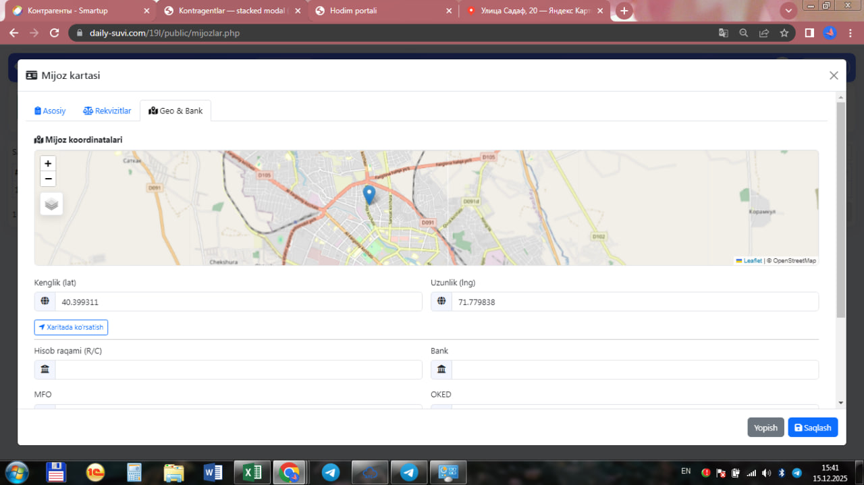Image resolution: width=864 pixels, height=485 pixels.
Task: Select the Geo & Bank tab
Action: point(175,111)
